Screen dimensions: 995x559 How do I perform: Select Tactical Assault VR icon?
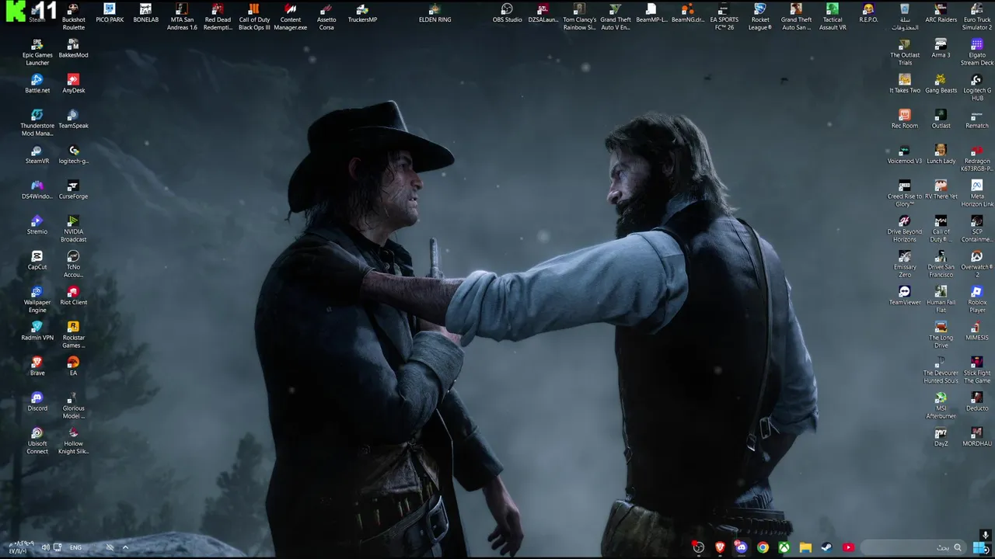833,16
